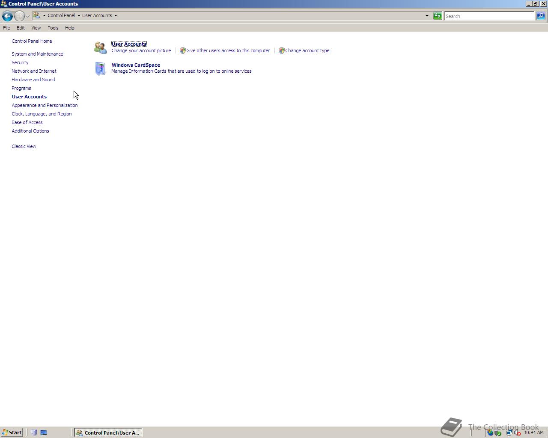Click Change account type link
The image size is (548, 438).
coord(307,50)
